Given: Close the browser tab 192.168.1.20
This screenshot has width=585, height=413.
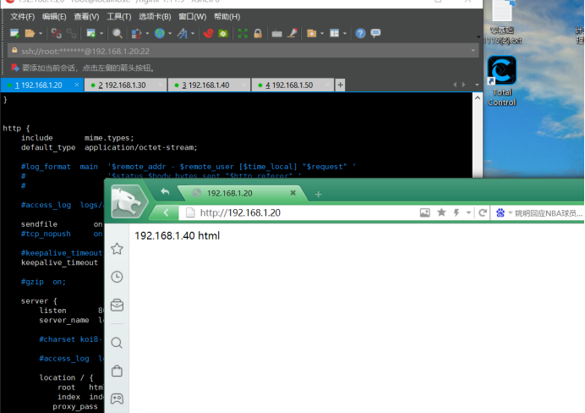Looking at the screenshot, I should click(293, 193).
